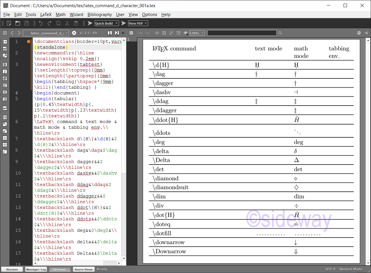This screenshot has height=273, width=371.
Task: Toggle presentation mode with the eye icon
Action: (x=185, y=33)
